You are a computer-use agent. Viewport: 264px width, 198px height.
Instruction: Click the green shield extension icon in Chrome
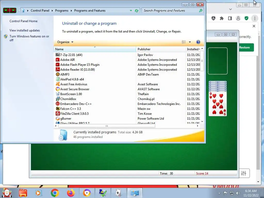[246, 18]
